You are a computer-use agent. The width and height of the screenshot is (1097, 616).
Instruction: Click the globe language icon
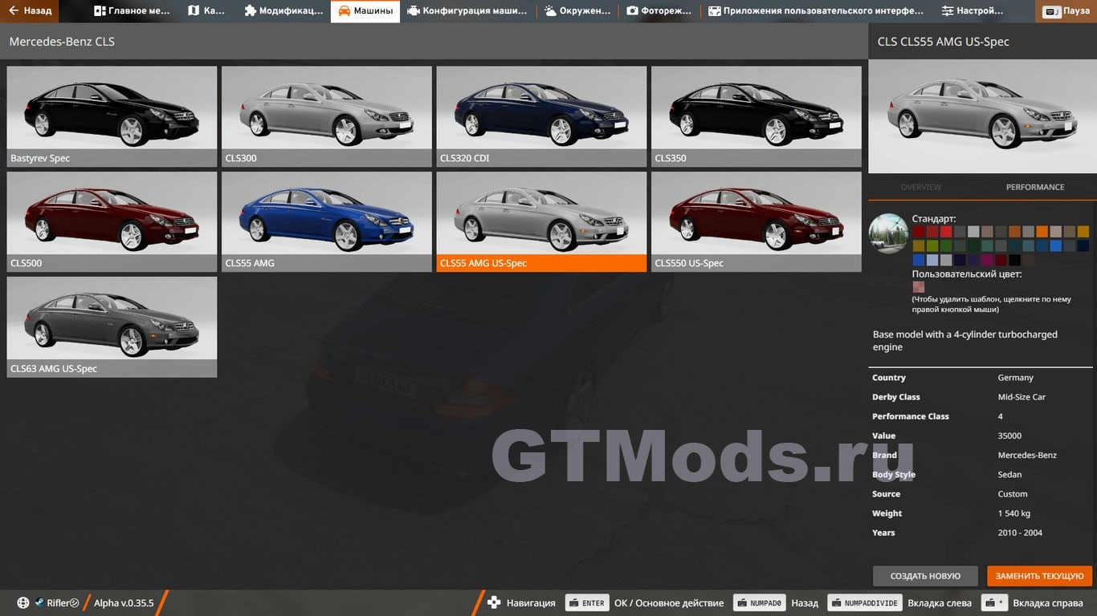click(23, 603)
